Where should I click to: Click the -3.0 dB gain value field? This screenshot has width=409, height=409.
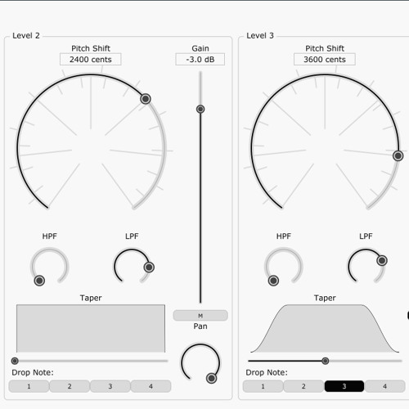200,60
